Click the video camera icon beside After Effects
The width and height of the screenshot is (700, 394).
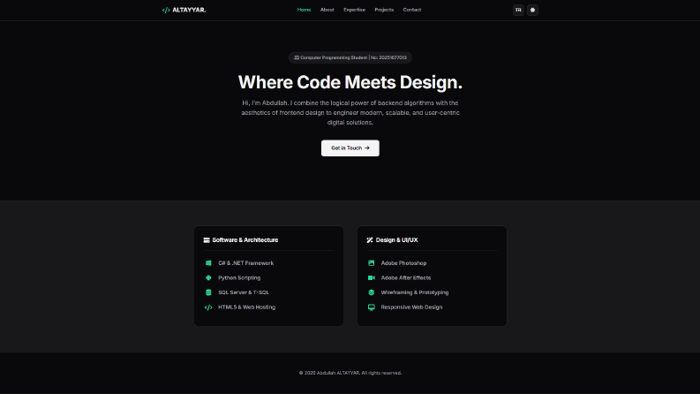pos(371,278)
